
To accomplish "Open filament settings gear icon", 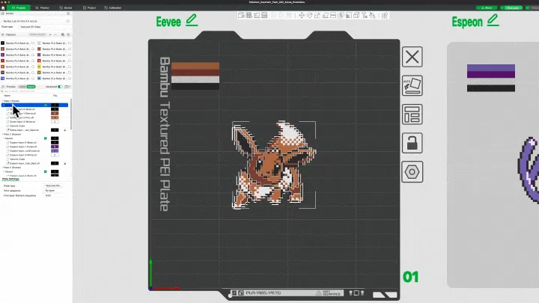I will click(68, 34).
